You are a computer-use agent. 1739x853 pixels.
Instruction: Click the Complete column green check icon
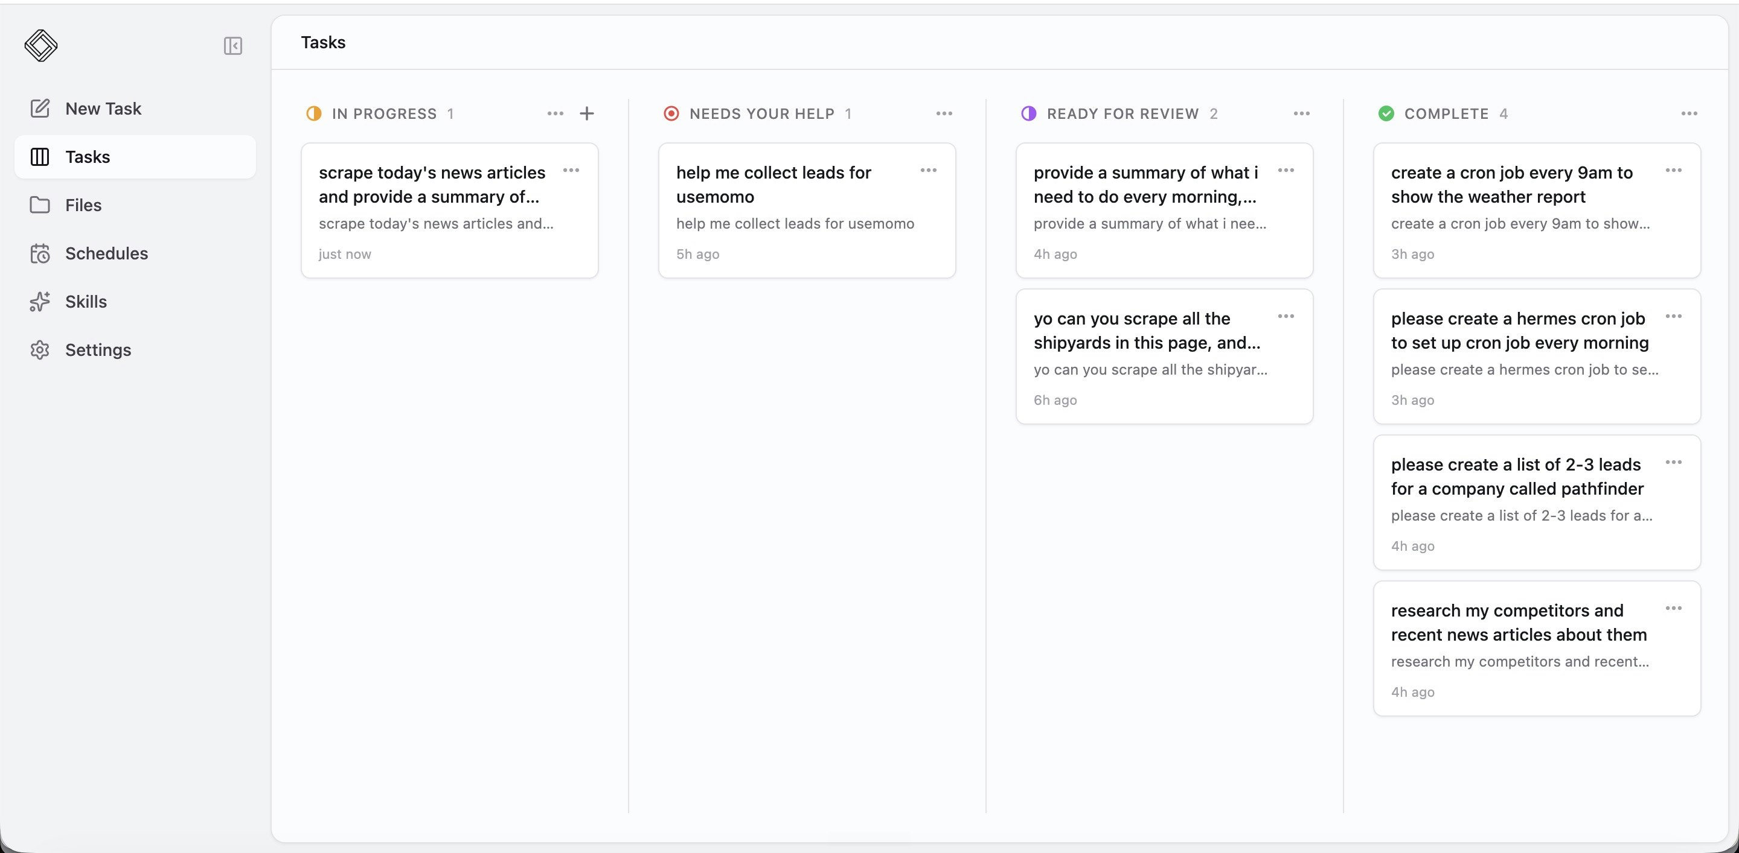pos(1386,113)
